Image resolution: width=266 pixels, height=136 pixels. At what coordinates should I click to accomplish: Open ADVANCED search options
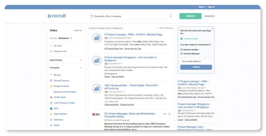pos(209,16)
